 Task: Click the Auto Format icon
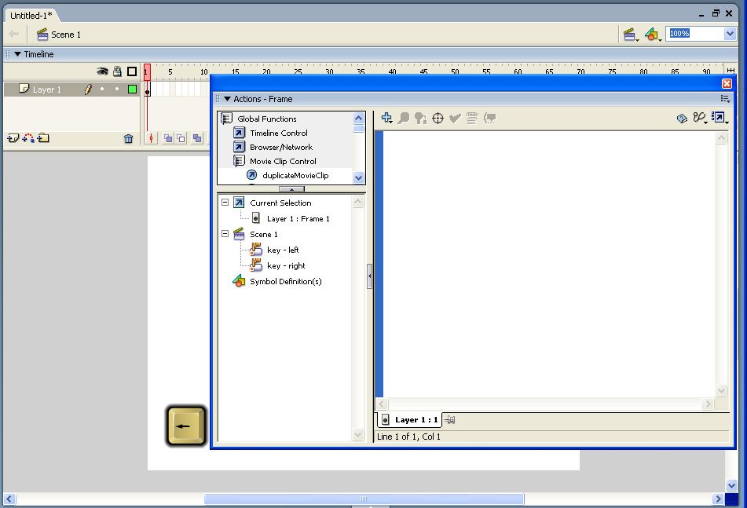coord(472,118)
